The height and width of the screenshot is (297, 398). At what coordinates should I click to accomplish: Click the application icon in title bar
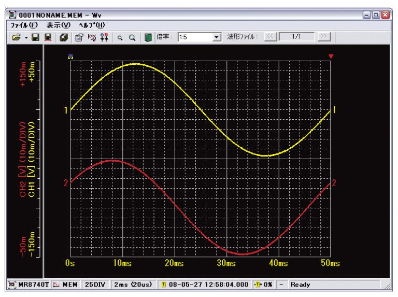click(12, 15)
